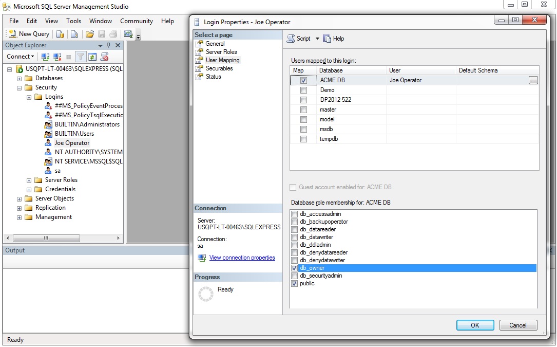Click the horizontal scrollbar in Object Explorer
The image size is (557, 347).
click(x=47, y=238)
